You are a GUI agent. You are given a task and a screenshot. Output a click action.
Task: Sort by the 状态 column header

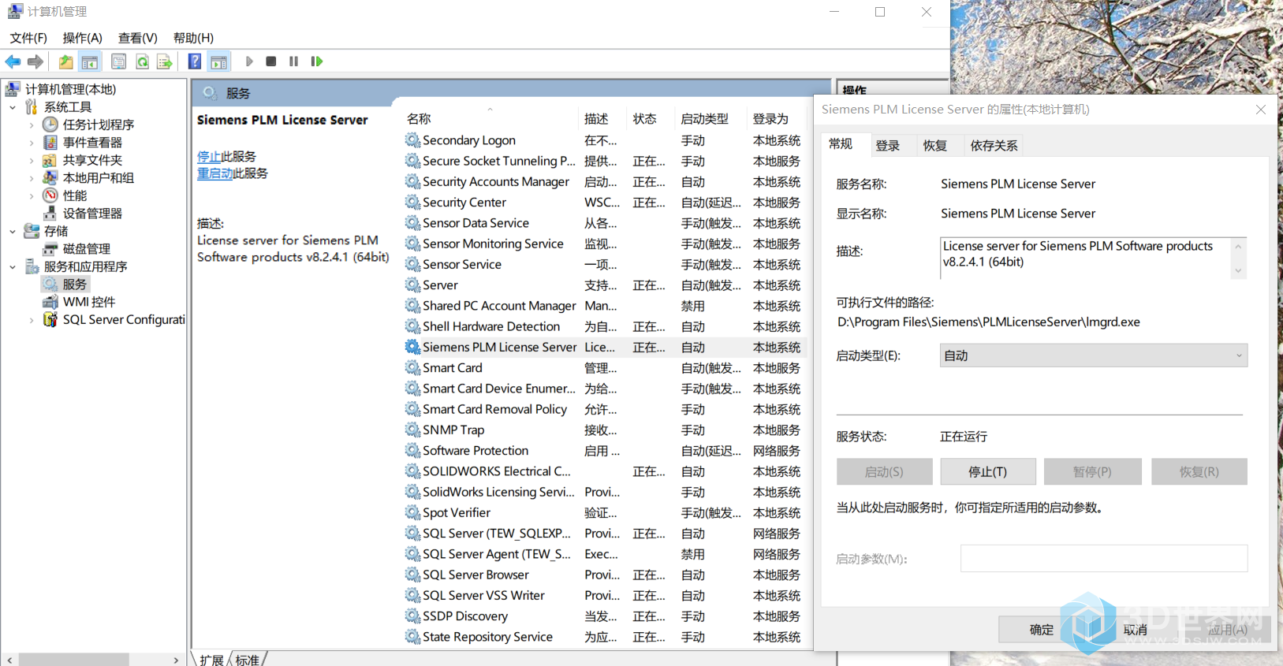click(650, 119)
